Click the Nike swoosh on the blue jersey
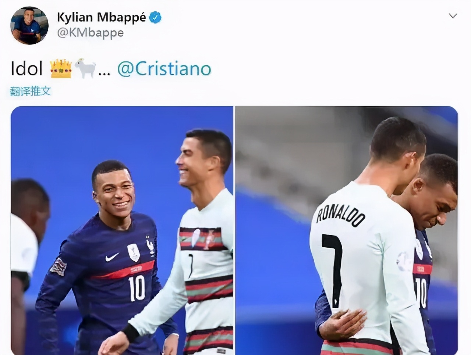This screenshot has height=355, width=471. [112, 257]
